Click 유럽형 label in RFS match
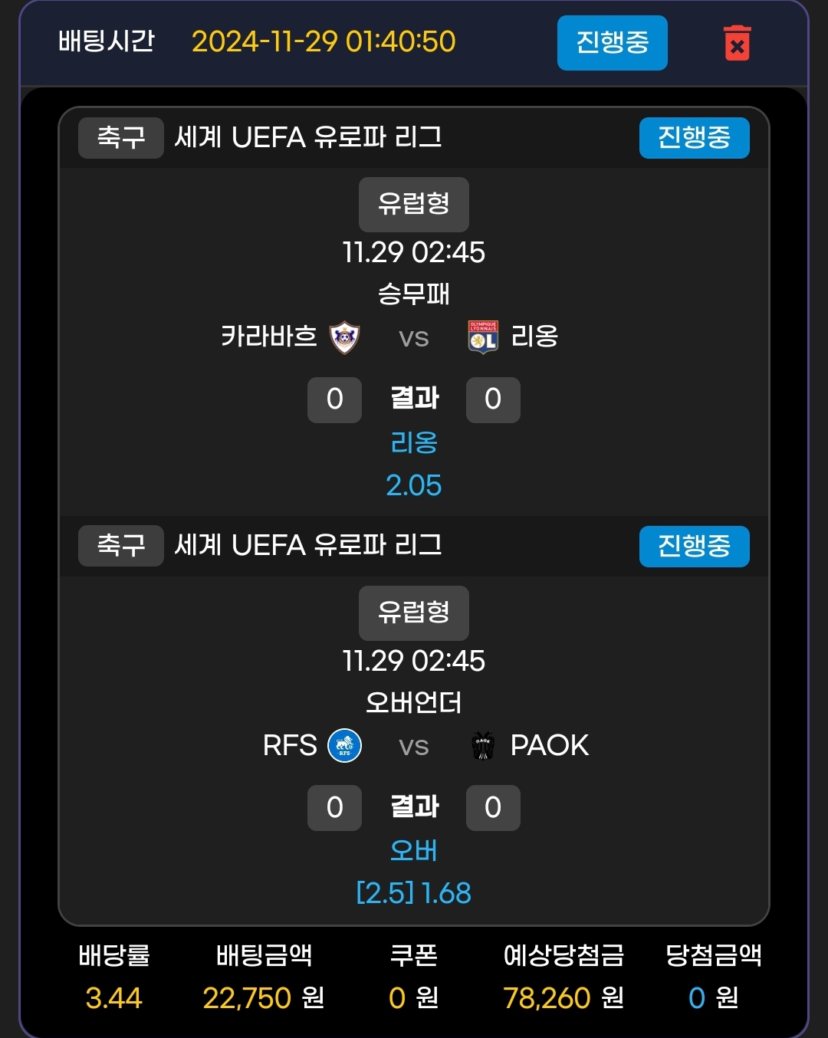The height and width of the screenshot is (1038, 828). 413,613
